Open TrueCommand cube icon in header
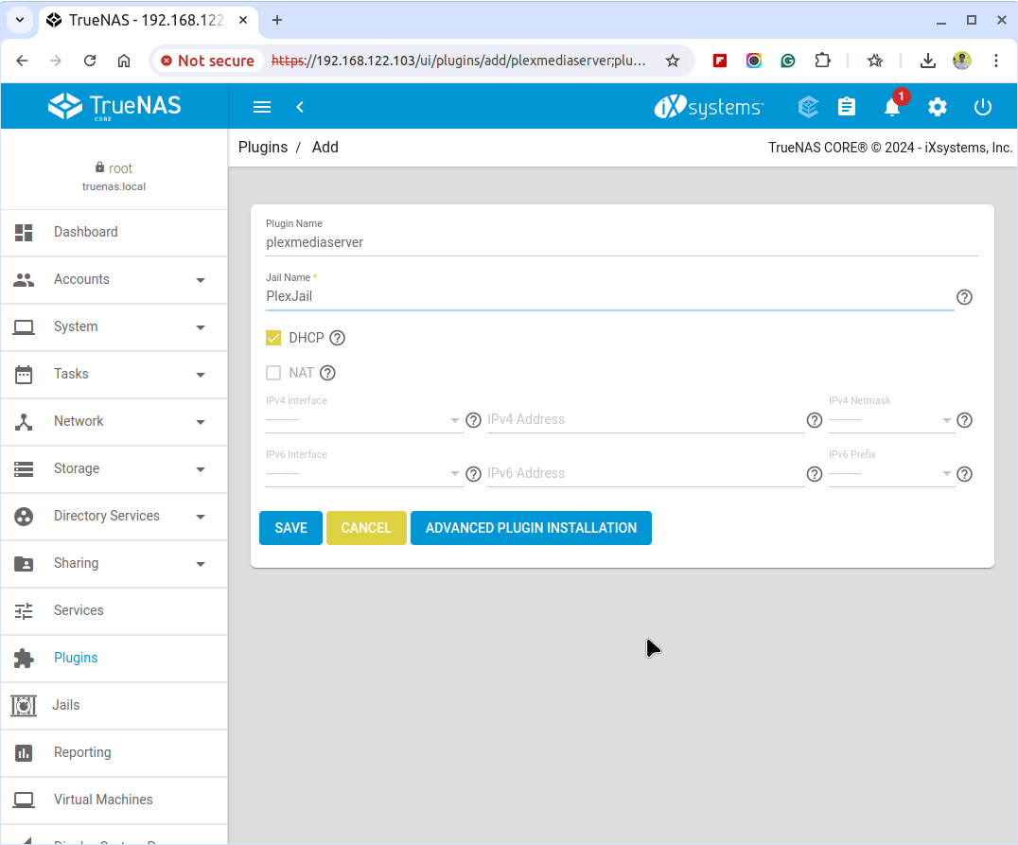The image size is (1018, 845). pos(808,107)
